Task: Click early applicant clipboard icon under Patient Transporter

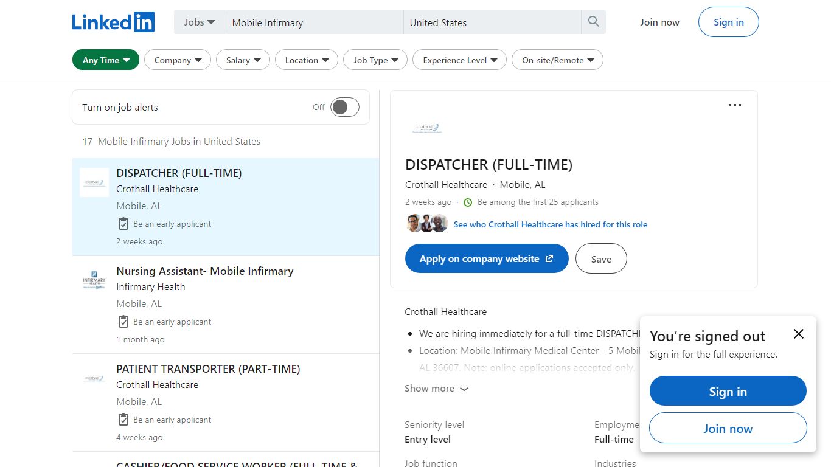Action: point(123,420)
